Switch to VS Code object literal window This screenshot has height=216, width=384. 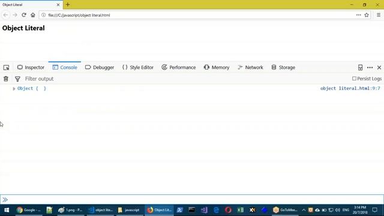click(x=101, y=210)
